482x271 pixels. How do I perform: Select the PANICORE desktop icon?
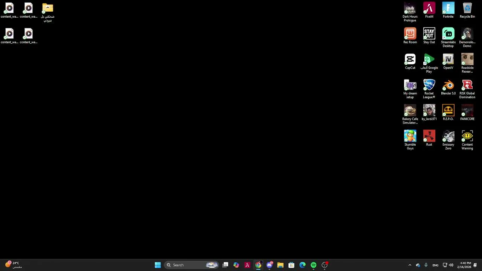[x=467, y=113]
